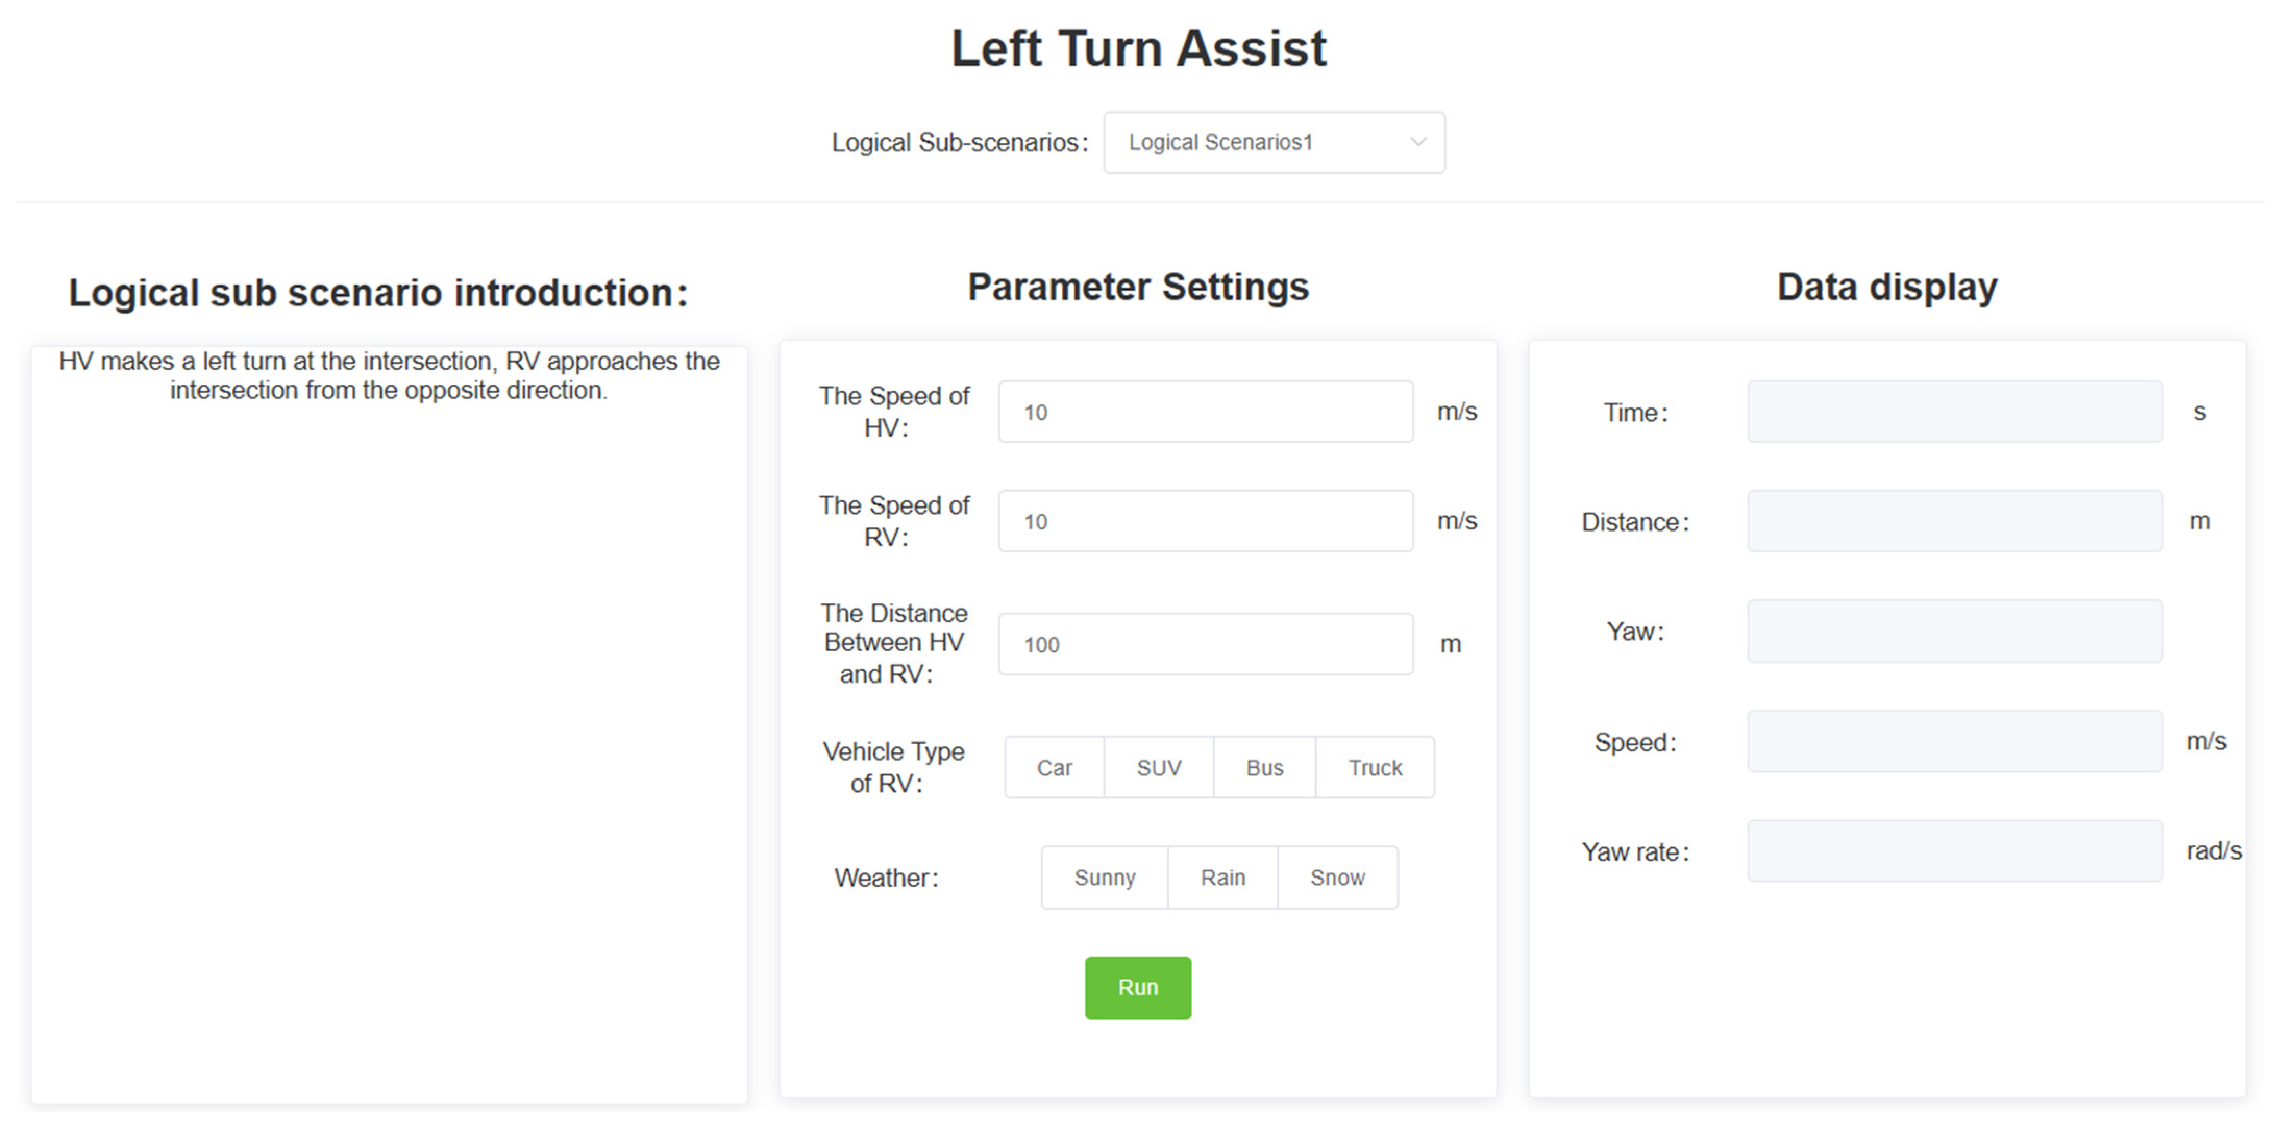Choose Rain weather option

pyautogui.click(x=1222, y=878)
